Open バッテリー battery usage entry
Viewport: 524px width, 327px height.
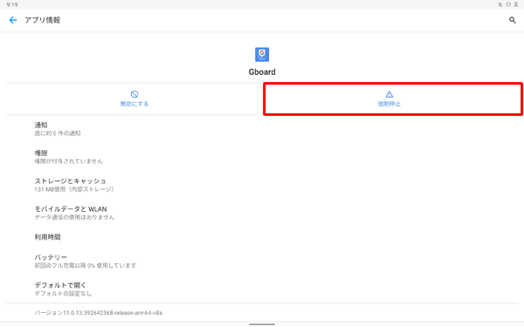tap(262, 261)
